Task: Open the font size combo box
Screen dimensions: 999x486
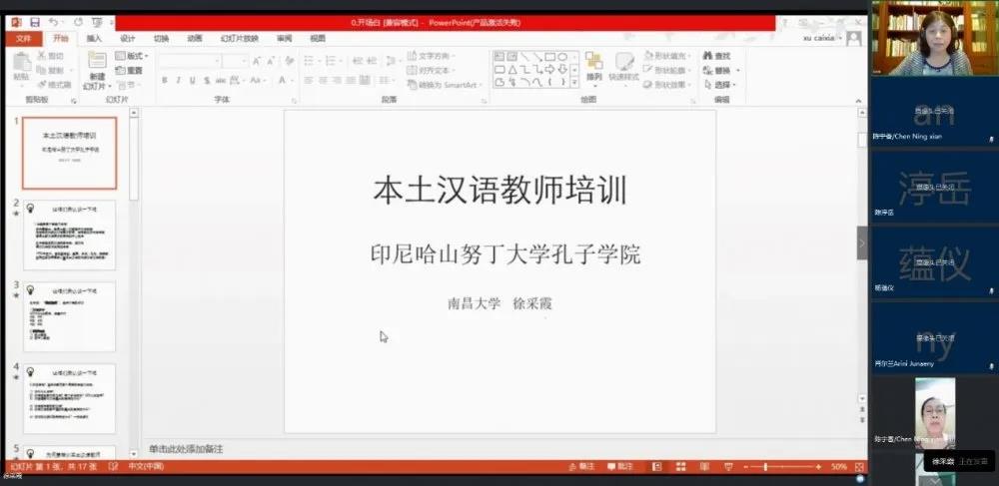Action: [x=236, y=61]
